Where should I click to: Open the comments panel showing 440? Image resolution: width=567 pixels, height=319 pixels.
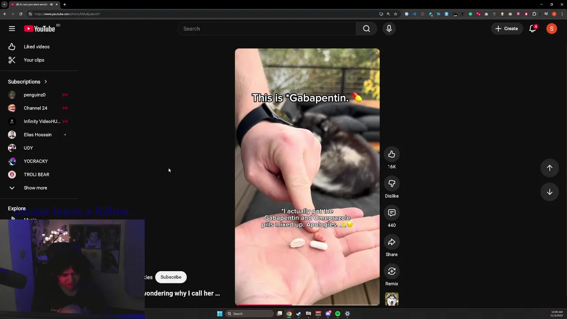click(x=392, y=213)
